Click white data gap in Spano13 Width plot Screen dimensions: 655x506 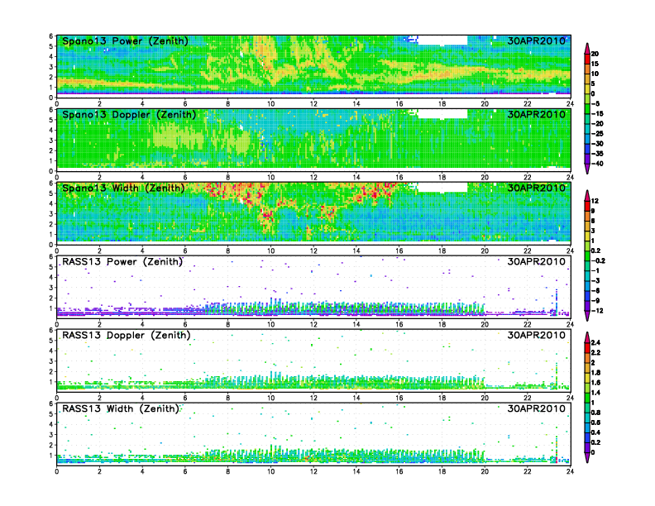click(x=442, y=187)
